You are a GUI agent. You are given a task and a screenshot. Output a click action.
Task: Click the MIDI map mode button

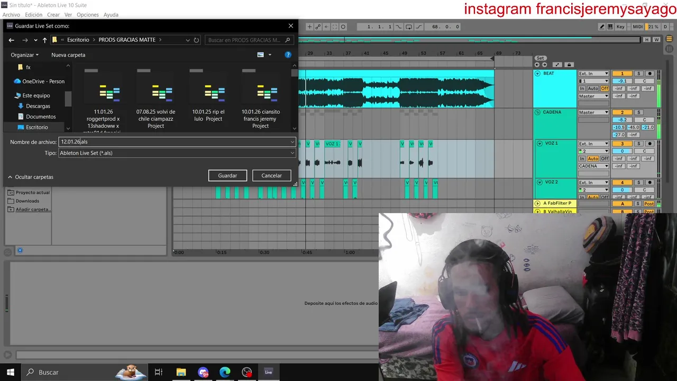(638, 26)
